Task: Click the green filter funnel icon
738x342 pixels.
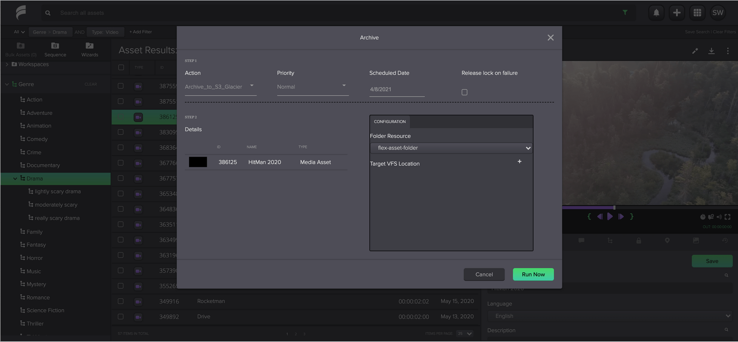Action: pyautogui.click(x=625, y=13)
